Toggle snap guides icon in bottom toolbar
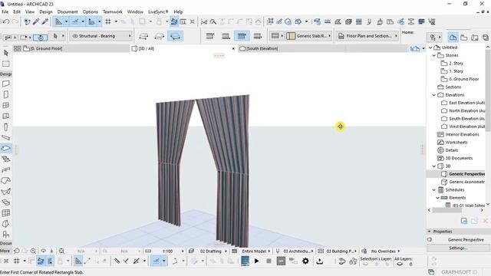Image resolution: width=491 pixels, height=276 pixels. (157, 261)
